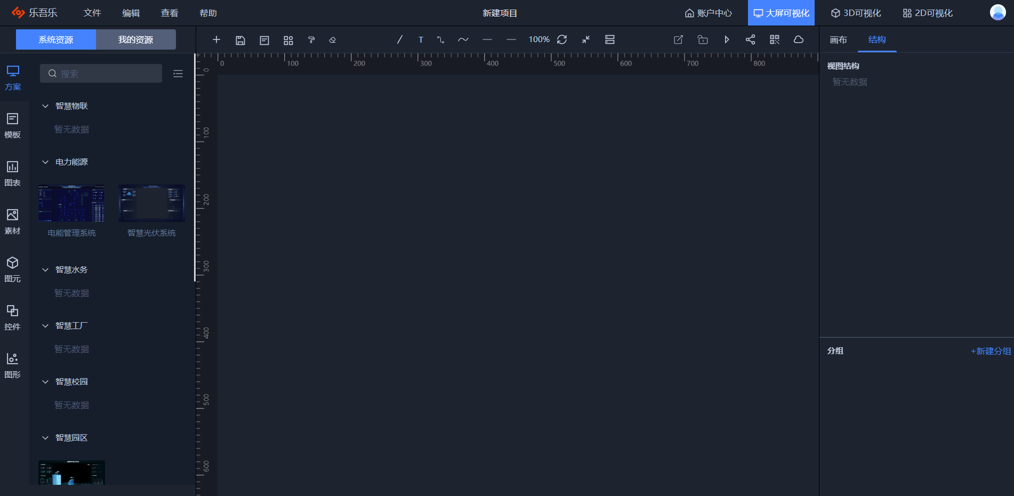Select 2D可视化 mode
1014x496 pixels.
[928, 13]
